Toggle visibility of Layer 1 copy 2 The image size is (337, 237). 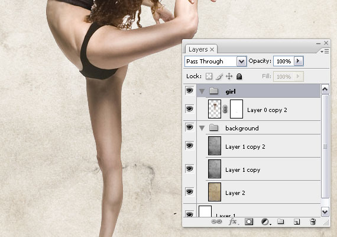pyautogui.click(x=189, y=146)
